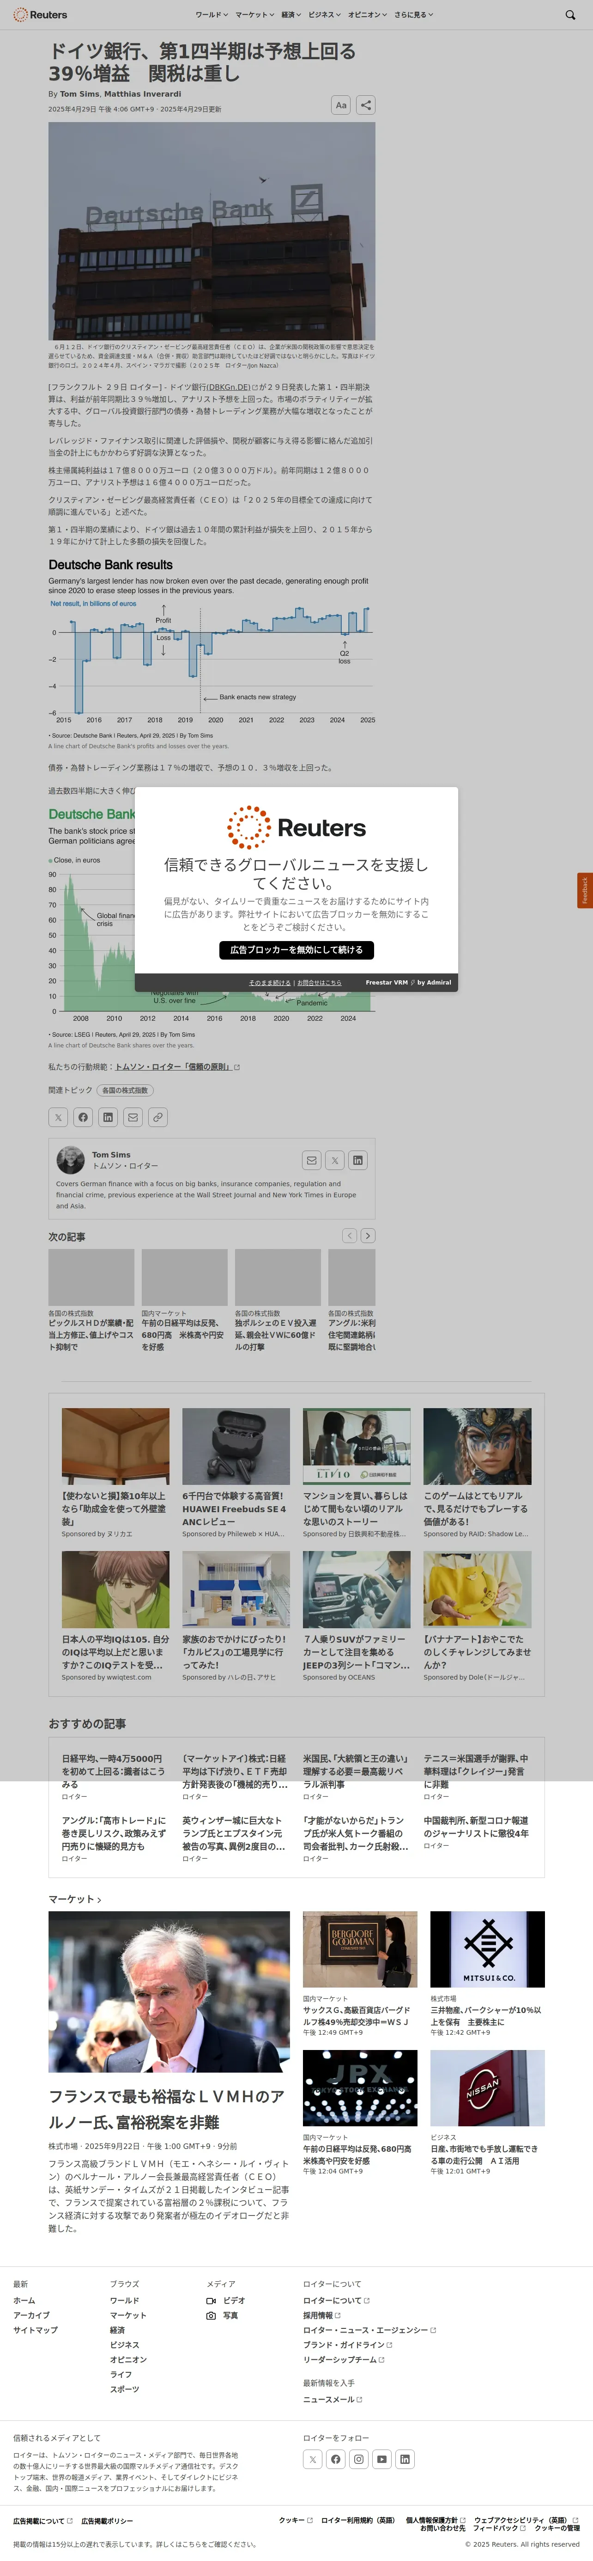Open the orange Feedback side tab
Image resolution: width=593 pixels, height=2561 pixels.
point(585,891)
